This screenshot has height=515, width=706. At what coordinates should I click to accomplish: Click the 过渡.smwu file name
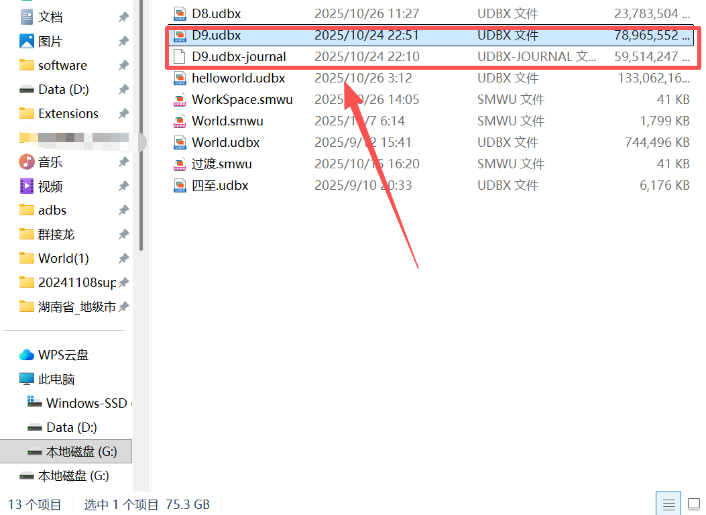(221, 164)
